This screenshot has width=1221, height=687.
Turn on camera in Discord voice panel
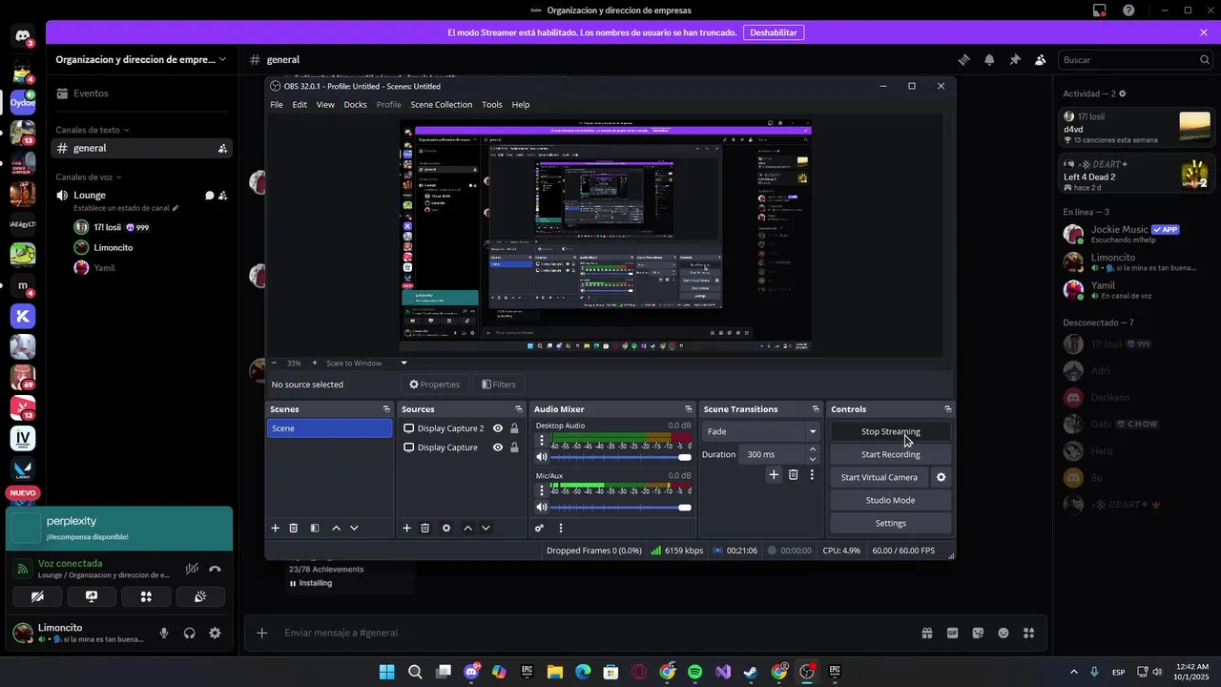coord(37,596)
